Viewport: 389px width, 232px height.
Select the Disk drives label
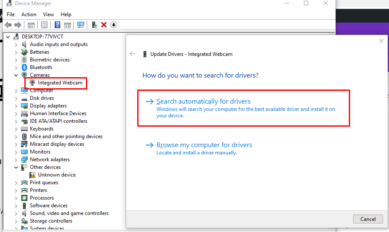42,98
